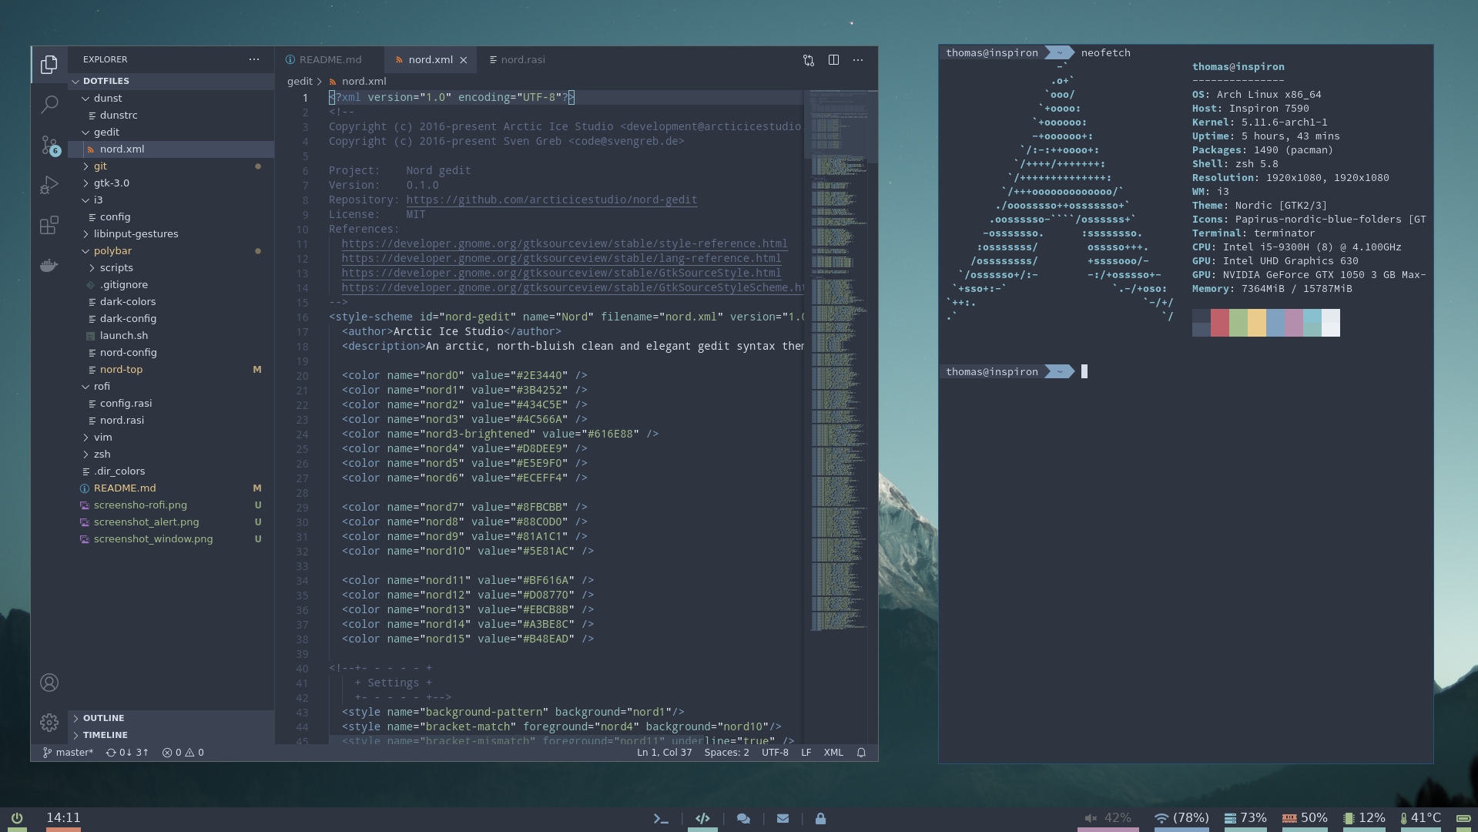Image resolution: width=1478 pixels, height=832 pixels.
Task: Click the polybar power icon
Action: 17,818
